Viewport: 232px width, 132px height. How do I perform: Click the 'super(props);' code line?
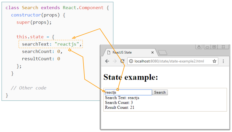[x=34, y=22]
